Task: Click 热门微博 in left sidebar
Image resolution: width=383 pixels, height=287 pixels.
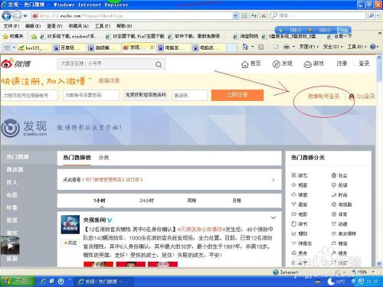Action: 18,157
